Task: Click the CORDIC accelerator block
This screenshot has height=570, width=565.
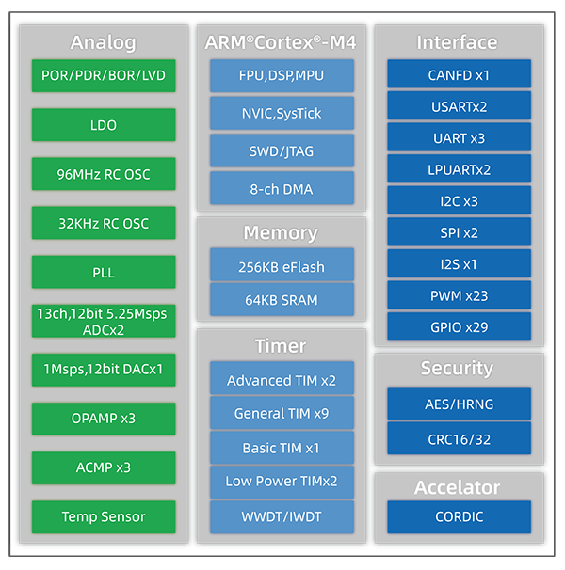Action: click(459, 516)
